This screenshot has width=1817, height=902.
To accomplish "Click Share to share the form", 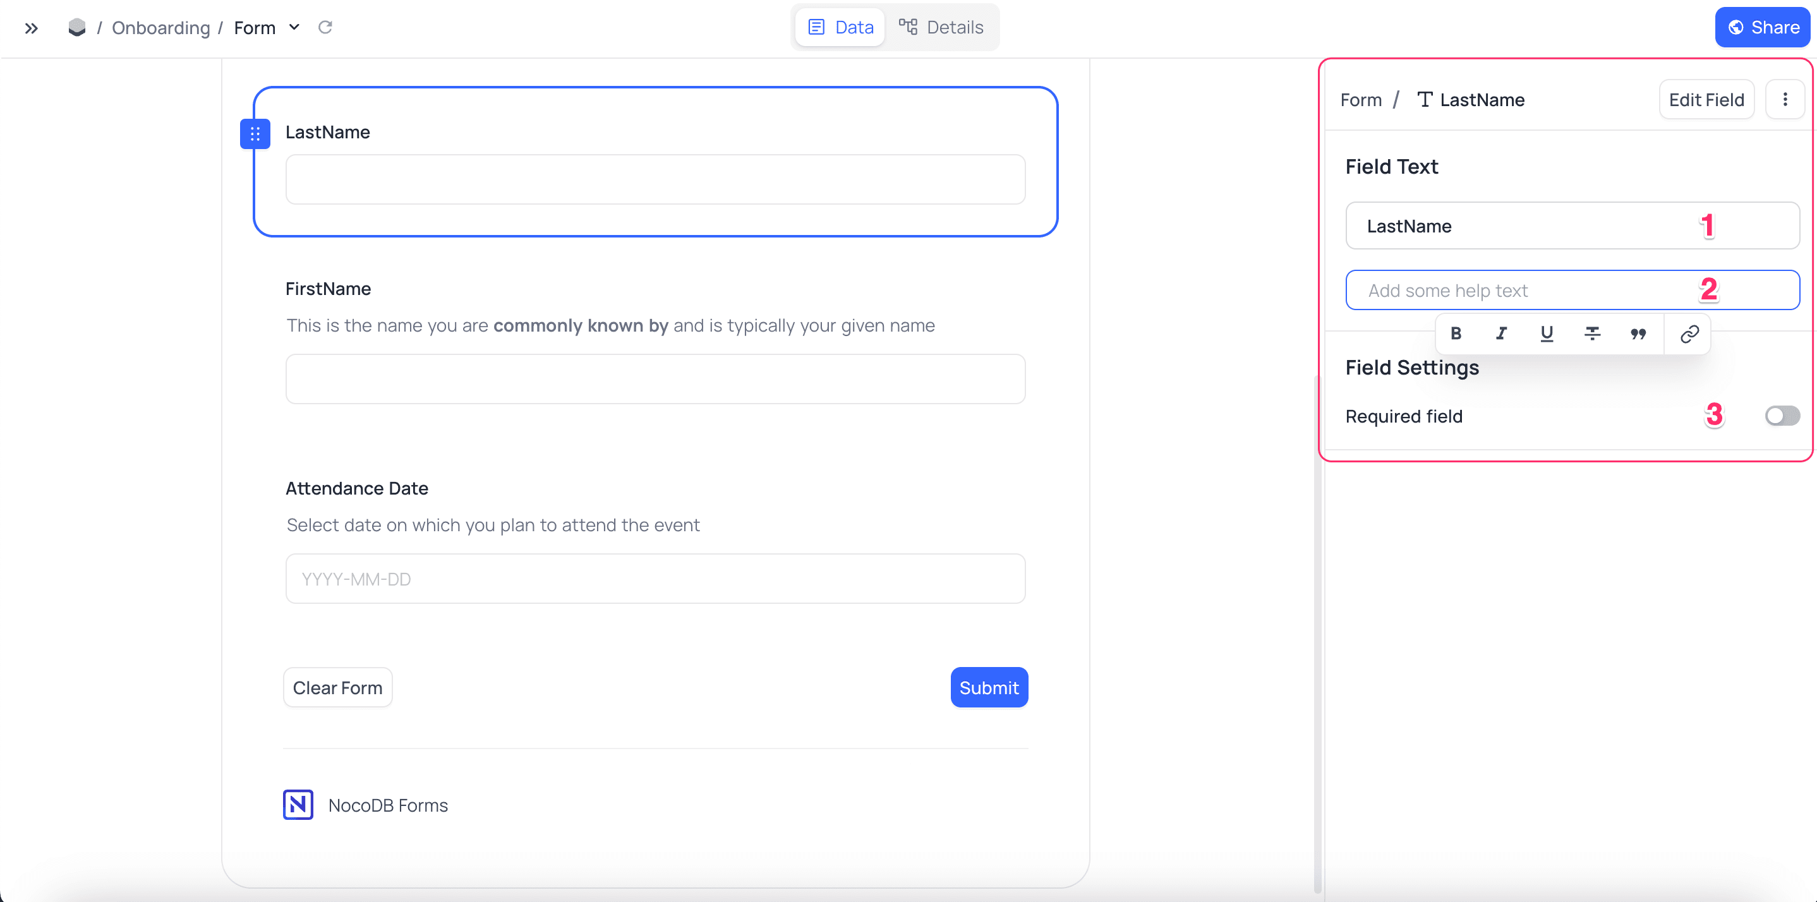I will 1762,27.
